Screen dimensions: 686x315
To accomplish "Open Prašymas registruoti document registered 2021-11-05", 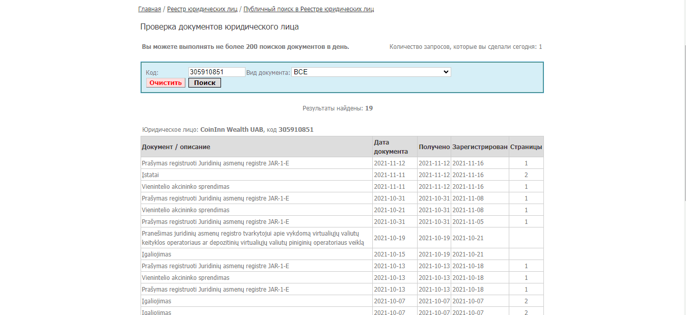I will [215, 222].
